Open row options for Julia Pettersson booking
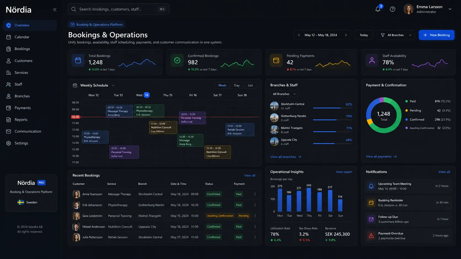This screenshot has width=461, height=259. (x=255, y=237)
